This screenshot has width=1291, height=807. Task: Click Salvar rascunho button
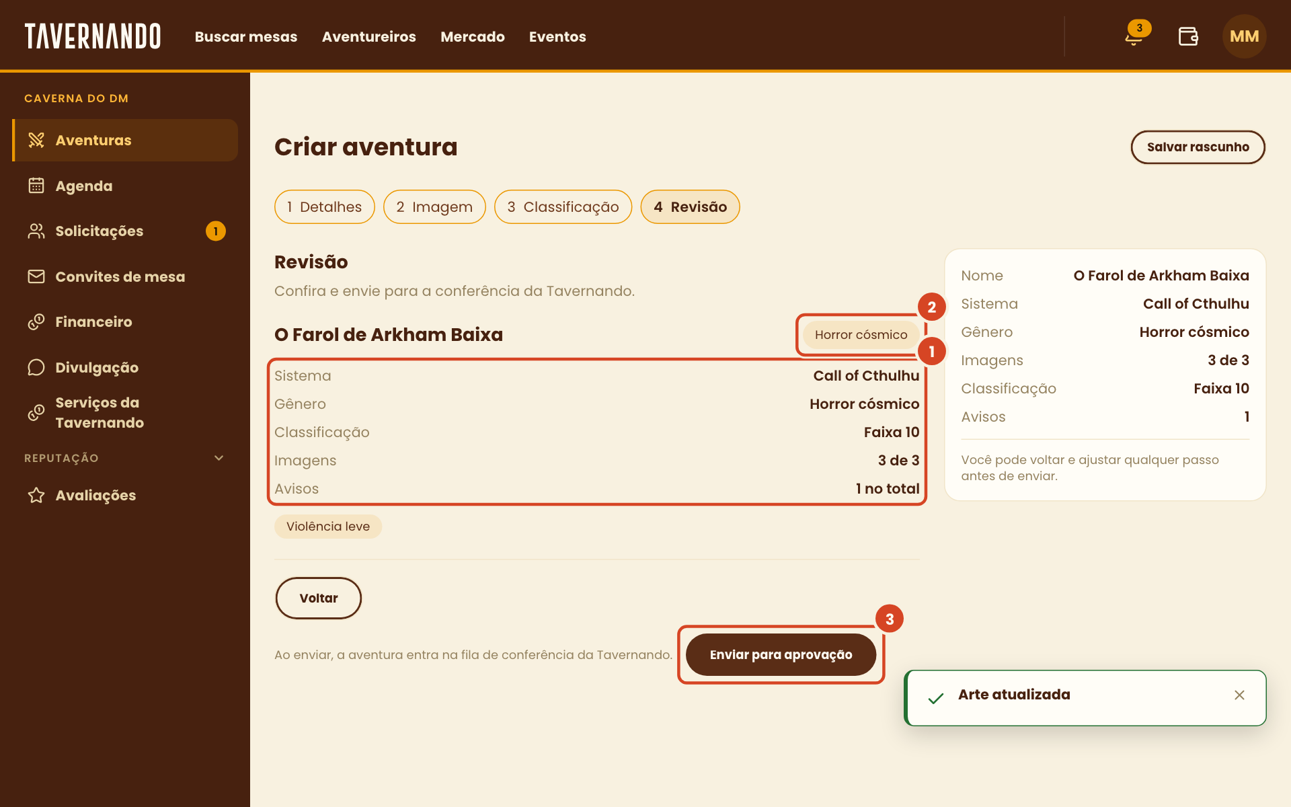coord(1198,147)
